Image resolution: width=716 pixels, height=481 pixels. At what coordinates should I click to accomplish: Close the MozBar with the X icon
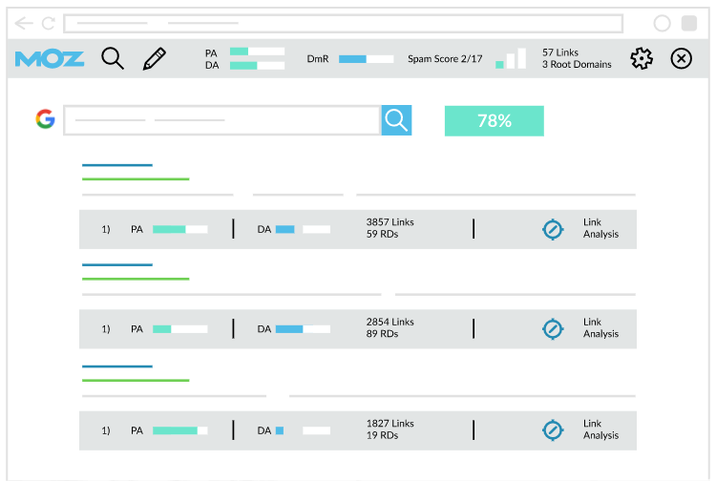(681, 59)
